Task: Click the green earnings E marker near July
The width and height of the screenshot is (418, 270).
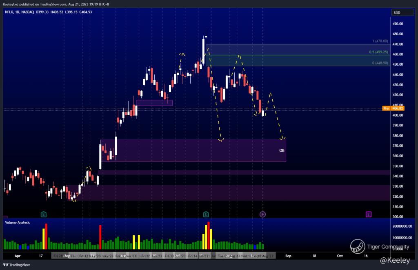Action: click(x=206, y=215)
